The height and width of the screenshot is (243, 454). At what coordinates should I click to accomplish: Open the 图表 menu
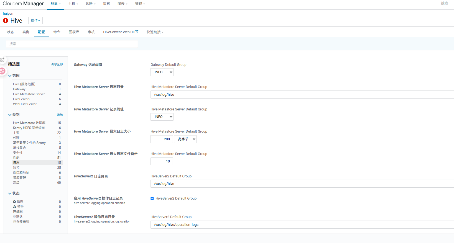pyautogui.click(x=123, y=4)
